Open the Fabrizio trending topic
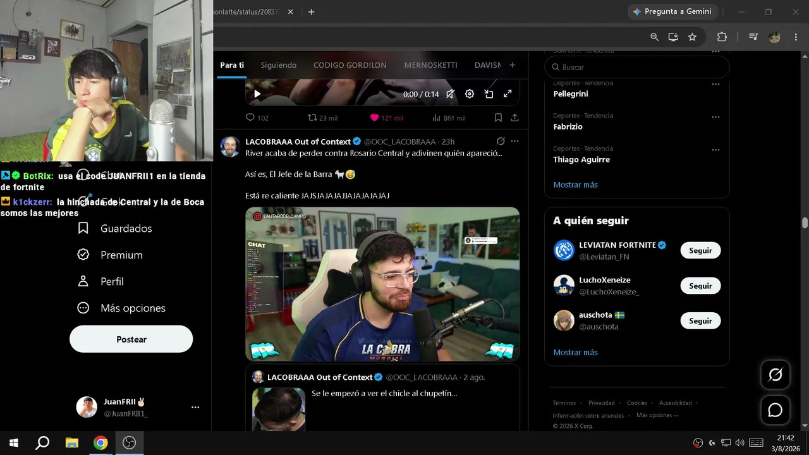Screen dimensions: 809x455 [568, 126]
